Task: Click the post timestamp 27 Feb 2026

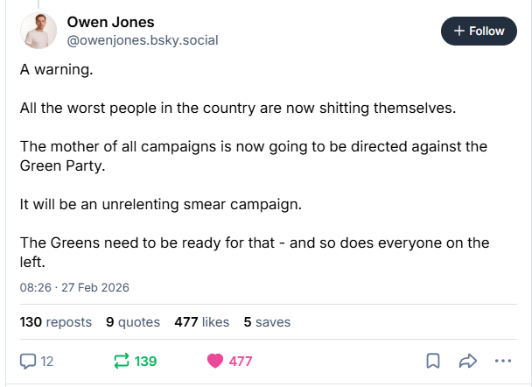Action: coord(74,287)
